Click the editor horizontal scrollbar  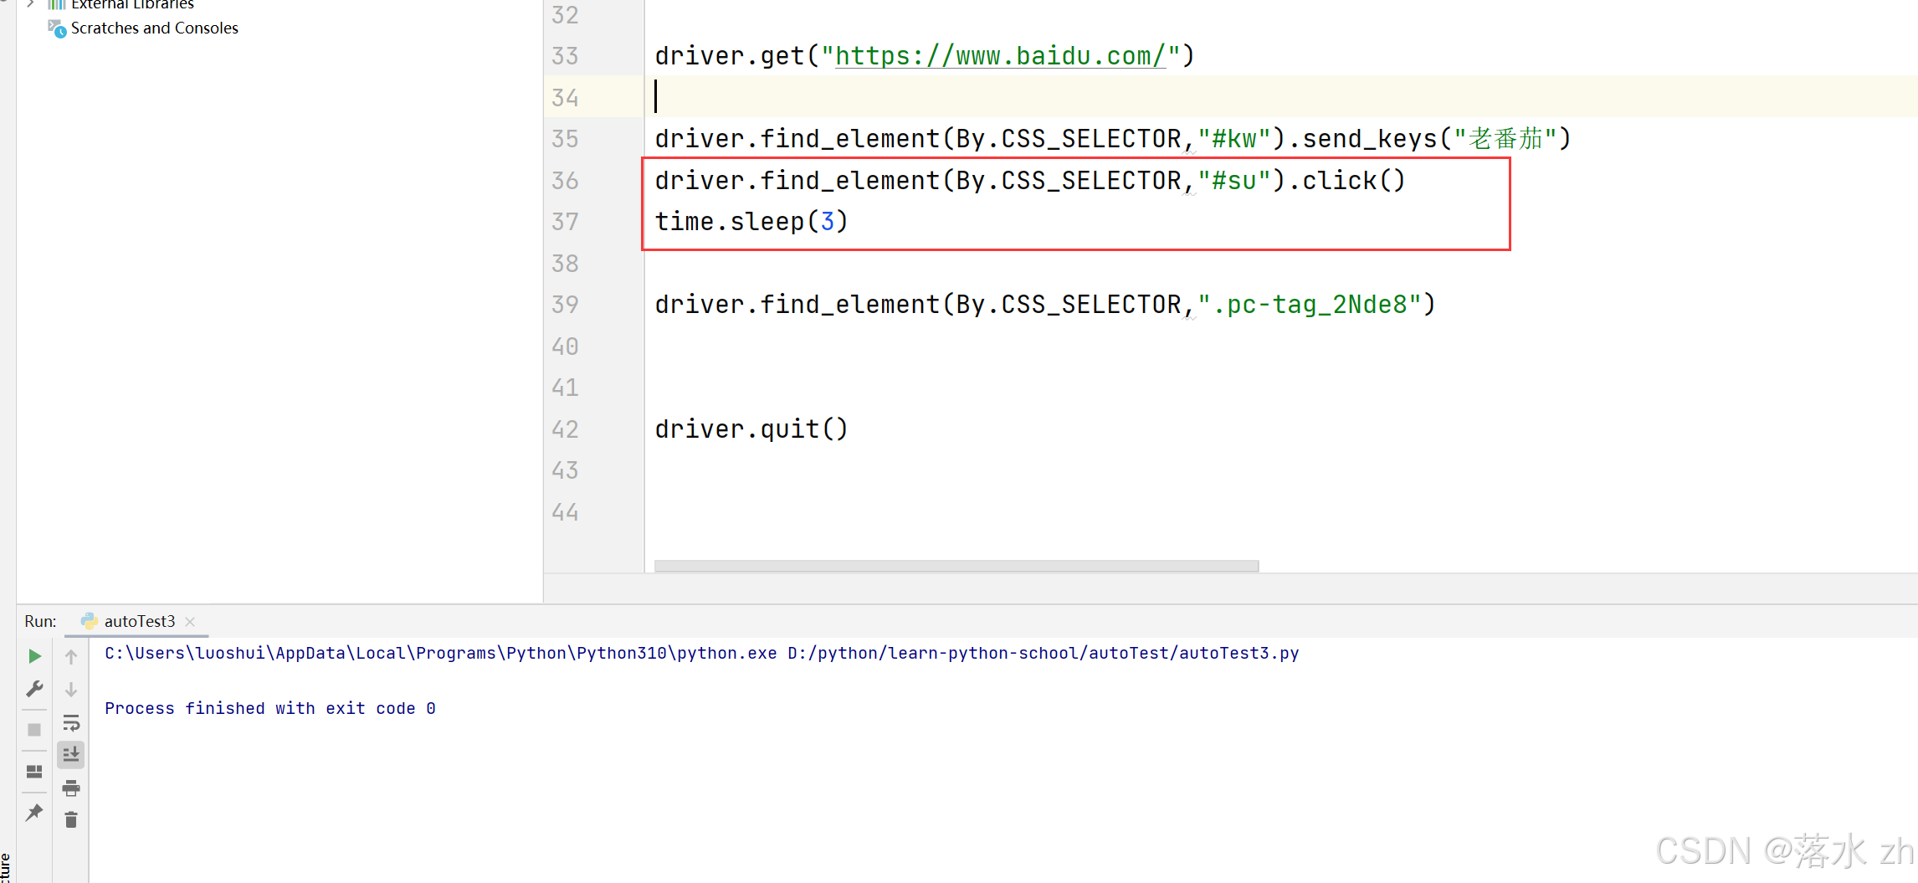(x=956, y=566)
